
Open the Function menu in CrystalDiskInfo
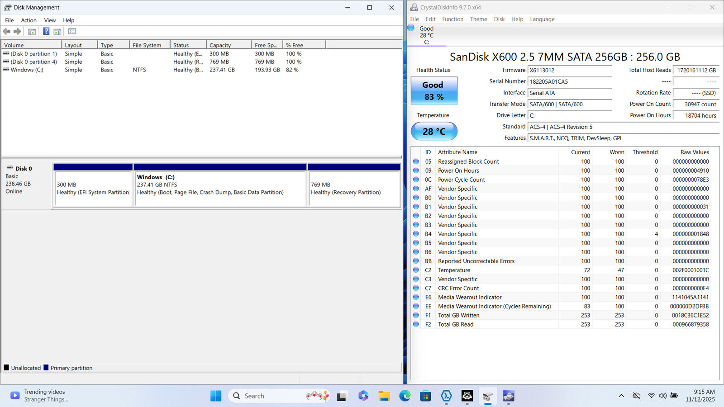point(452,19)
